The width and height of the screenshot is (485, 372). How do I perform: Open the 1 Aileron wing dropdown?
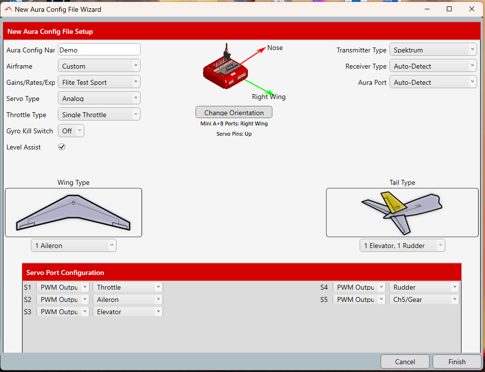point(73,246)
